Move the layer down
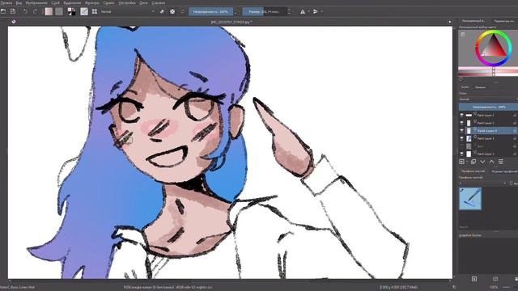Viewport: 518px width, 291px height. pyautogui.click(x=482, y=162)
